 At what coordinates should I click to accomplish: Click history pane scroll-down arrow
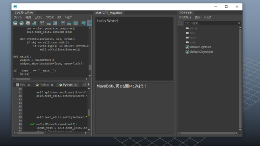click(x=90, y=76)
